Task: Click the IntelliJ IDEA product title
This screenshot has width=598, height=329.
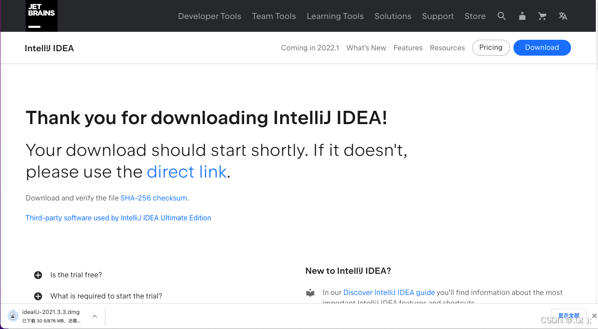Action: (x=49, y=48)
